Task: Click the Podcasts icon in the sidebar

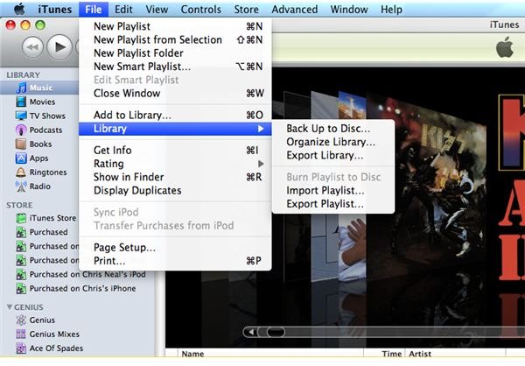Action: [21, 130]
